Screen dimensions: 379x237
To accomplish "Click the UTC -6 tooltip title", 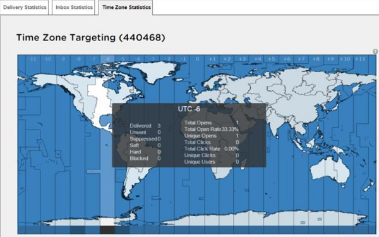I will (x=189, y=109).
